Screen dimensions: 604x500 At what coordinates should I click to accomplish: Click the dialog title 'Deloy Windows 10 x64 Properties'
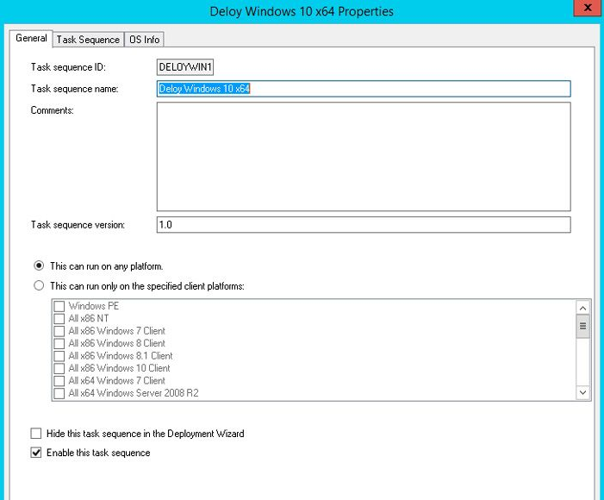[x=302, y=11]
